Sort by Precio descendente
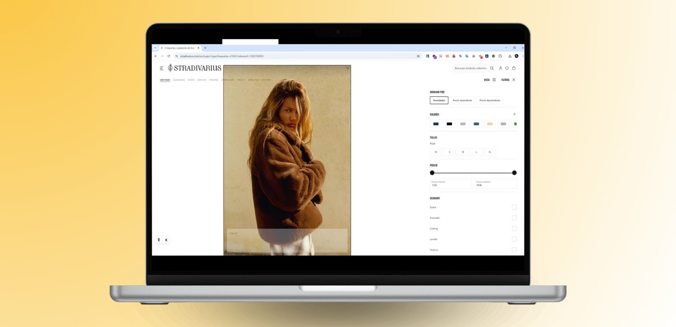 tap(490, 100)
